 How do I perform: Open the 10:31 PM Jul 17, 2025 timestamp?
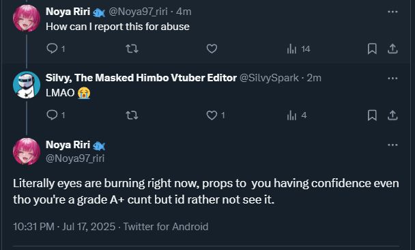64,227
